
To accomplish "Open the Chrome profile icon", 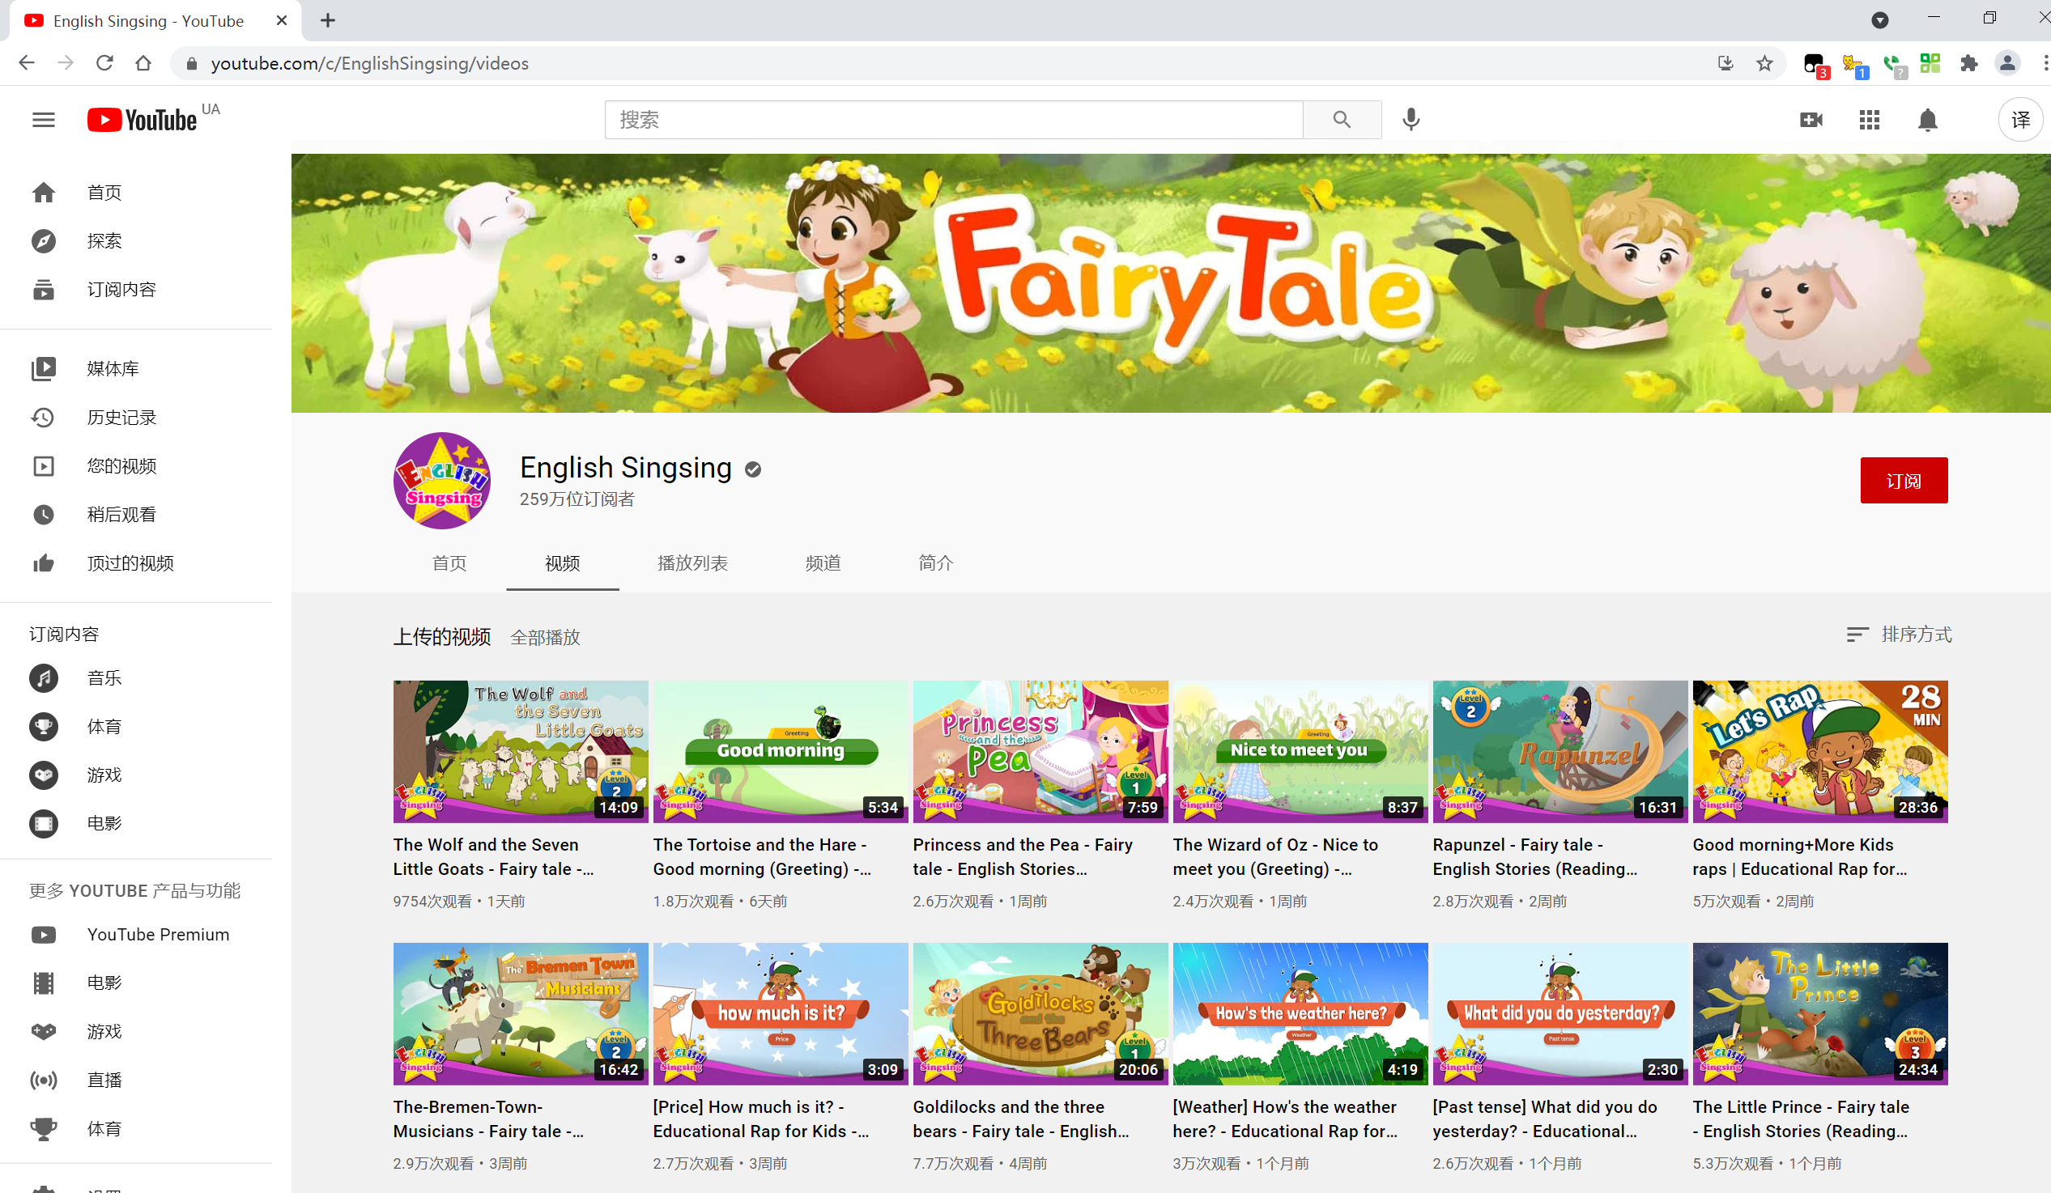I will 2007,62.
